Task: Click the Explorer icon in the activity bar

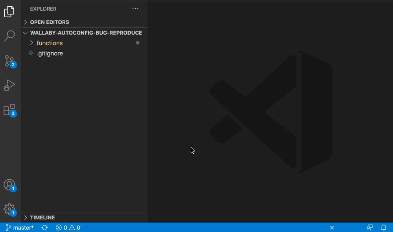Action: tap(10, 11)
